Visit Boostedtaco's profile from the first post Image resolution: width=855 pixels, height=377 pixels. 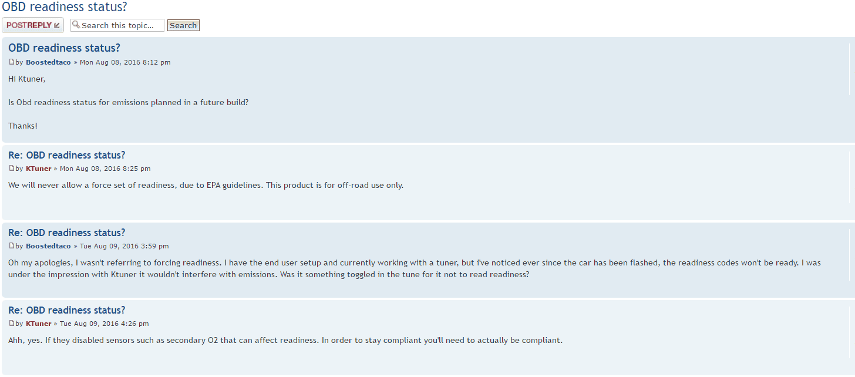pyautogui.click(x=48, y=62)
